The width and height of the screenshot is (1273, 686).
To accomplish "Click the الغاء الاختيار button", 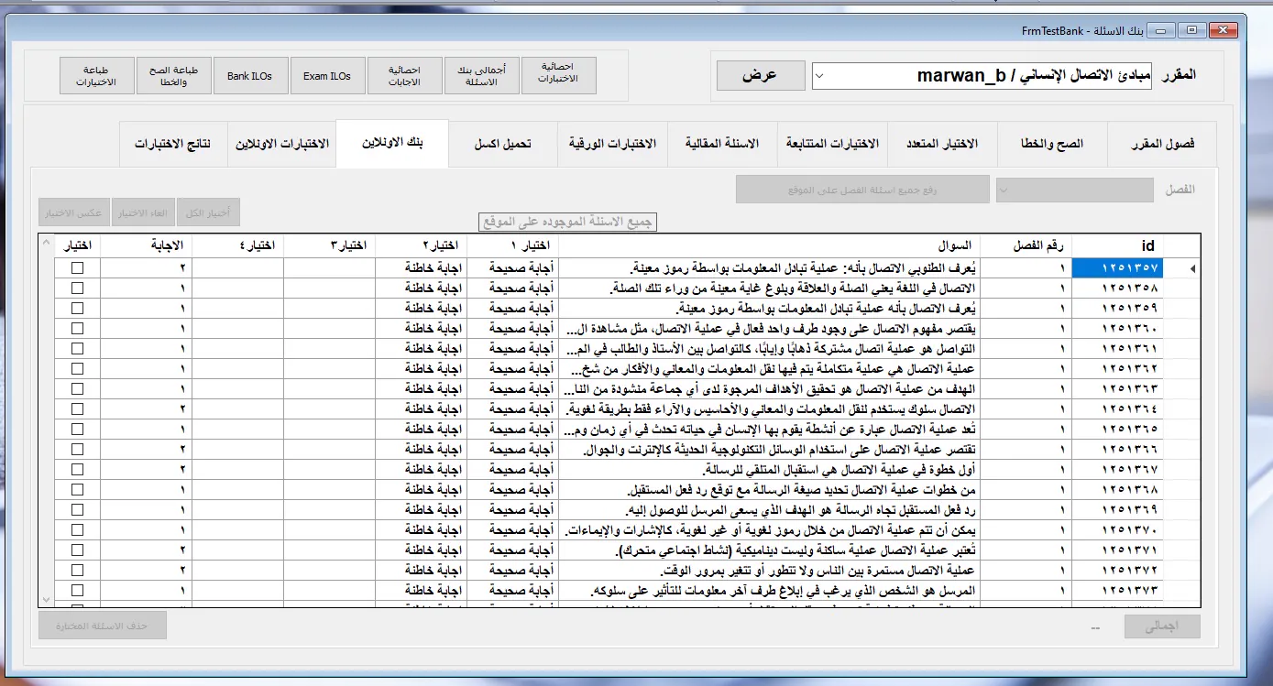I will (x=143, y=212).
